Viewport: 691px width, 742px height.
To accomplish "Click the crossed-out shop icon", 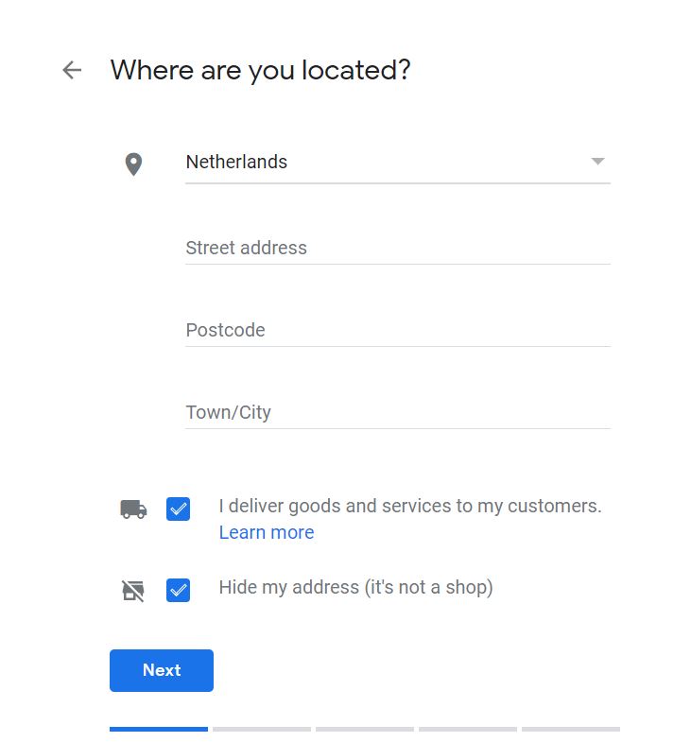I will pyautogui.click(x=134, y=592).
